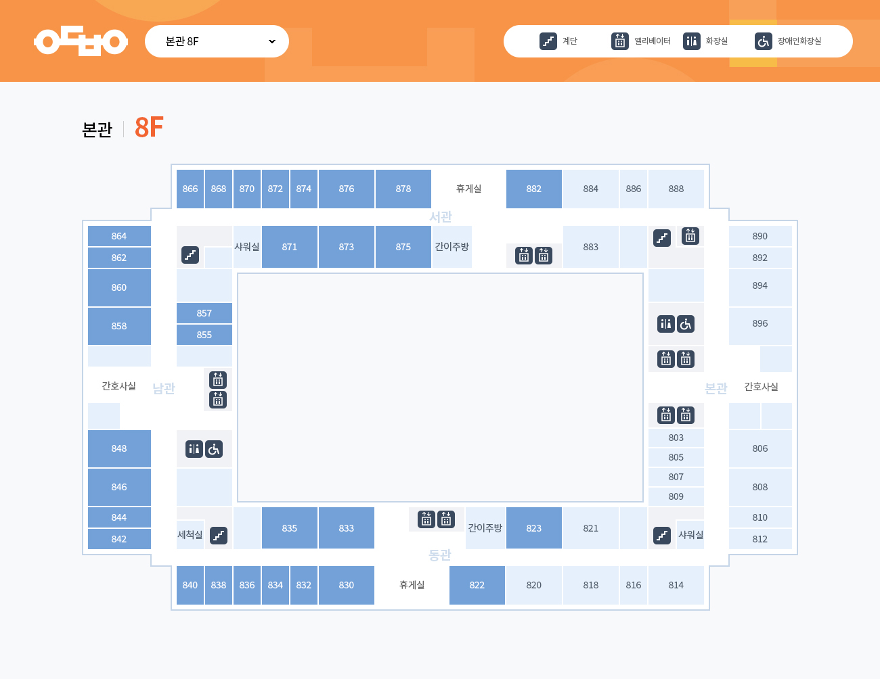Select the right elevator icon below east accessible restroom
880x679 pixels.
pos(686,358)
